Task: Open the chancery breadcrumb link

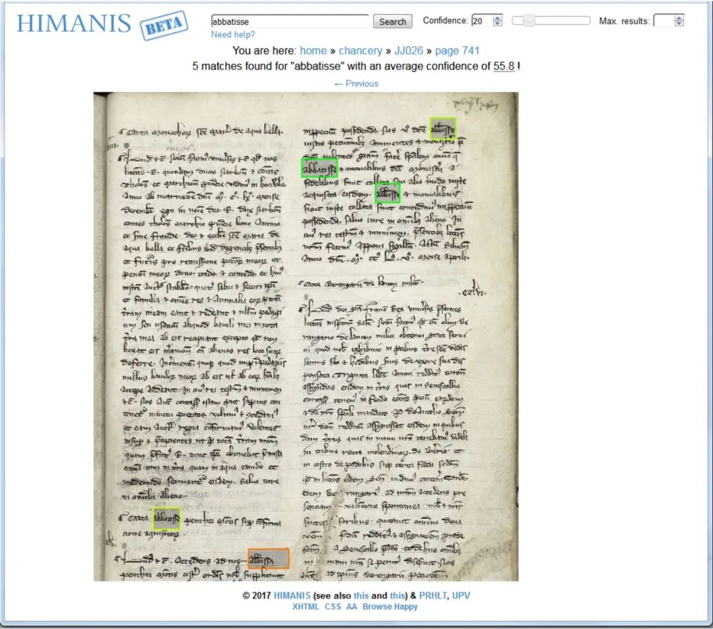Action: tap(360, 51)
